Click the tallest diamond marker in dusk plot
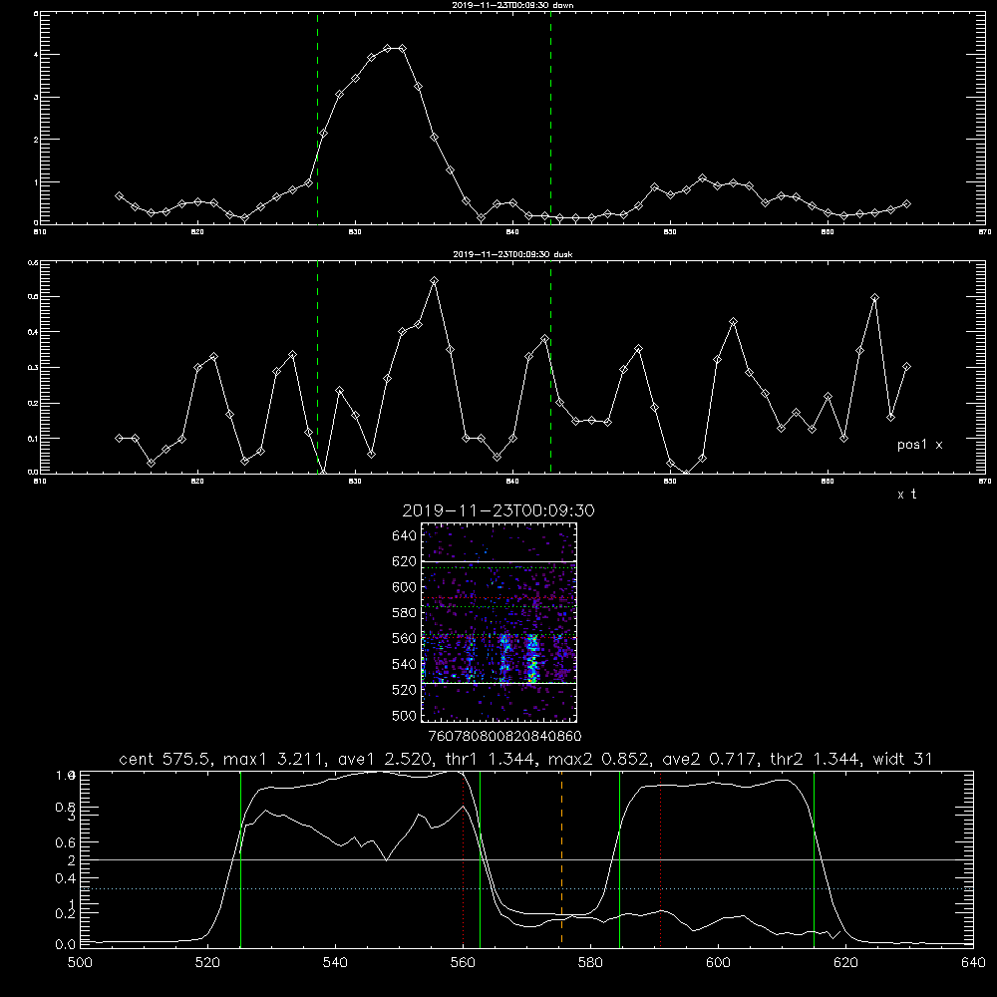997x997 pixels. pos(435,280)
